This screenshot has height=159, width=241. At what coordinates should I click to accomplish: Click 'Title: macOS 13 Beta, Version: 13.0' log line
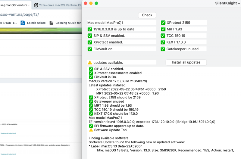click(x=165, y=150)
